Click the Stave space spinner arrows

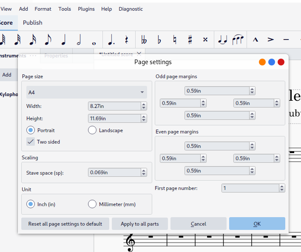pyautogui.click(x=144, y=173)
